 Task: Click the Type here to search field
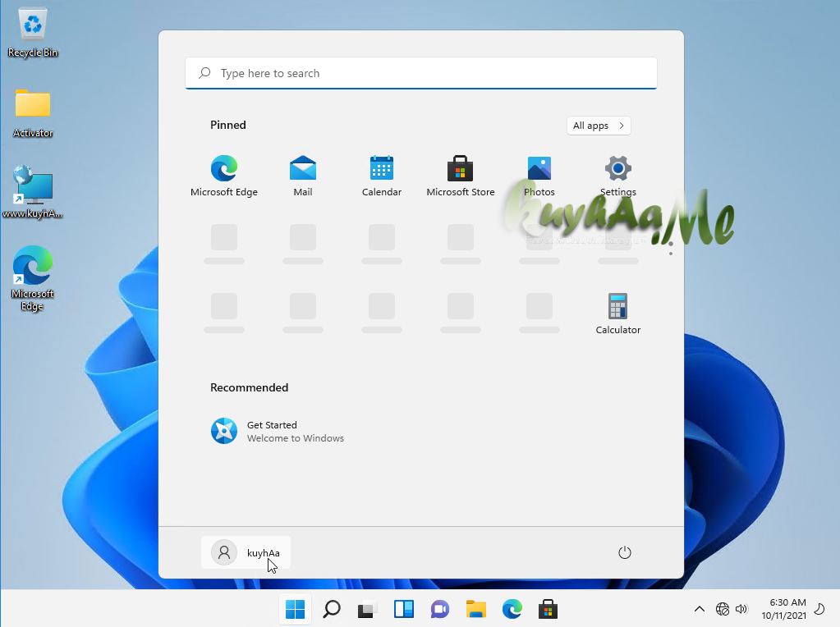tap(421, 73)
